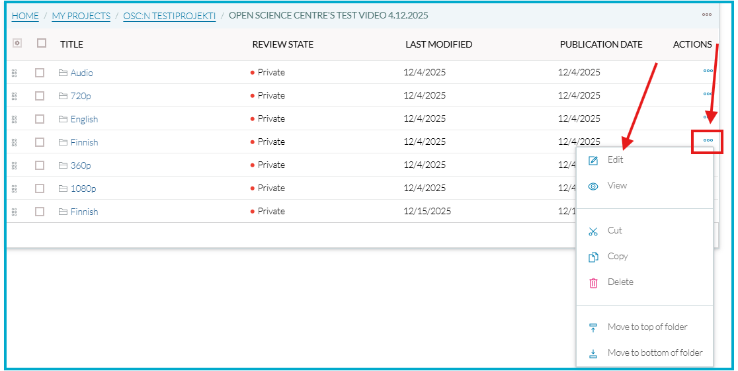Open the 360p folder link
738x371 pixels.
pyautogui.click(x=81, y=165)
